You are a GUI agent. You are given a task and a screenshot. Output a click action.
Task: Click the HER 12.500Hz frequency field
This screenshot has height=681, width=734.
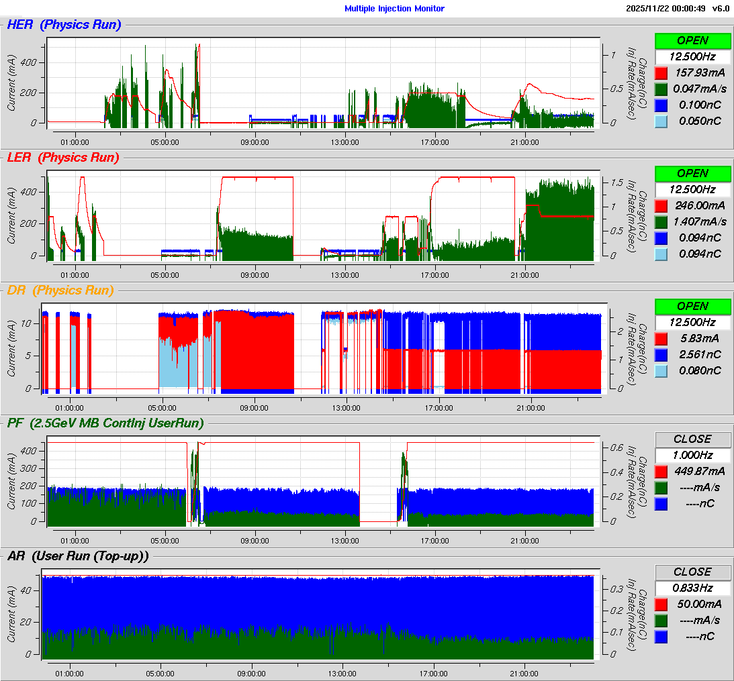(692, 56)
